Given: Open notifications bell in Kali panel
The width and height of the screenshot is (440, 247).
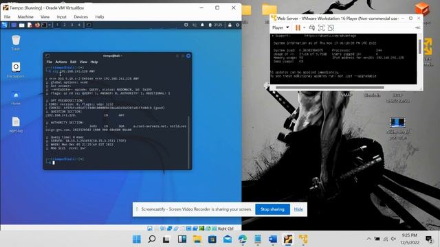Looking at the screenshot, I should point(202,25).
